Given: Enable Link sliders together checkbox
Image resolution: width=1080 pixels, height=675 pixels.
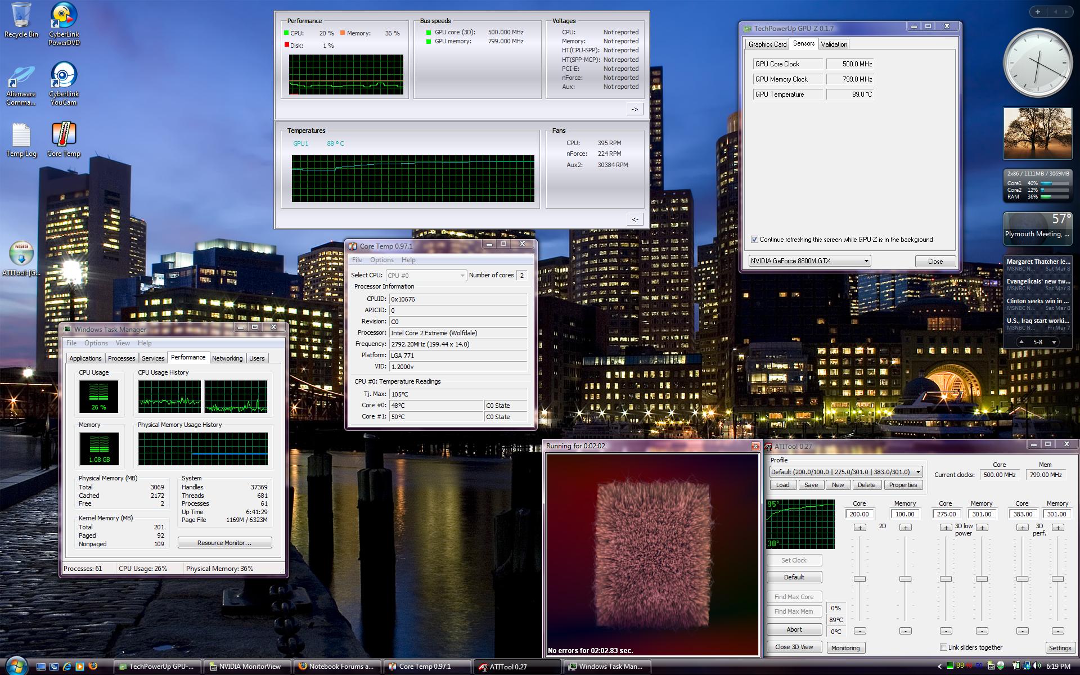Looking at the screenshot, I should (943, 647).
